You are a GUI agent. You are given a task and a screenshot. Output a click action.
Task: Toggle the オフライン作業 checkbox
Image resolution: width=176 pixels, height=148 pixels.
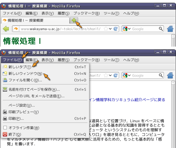[x=5, y=128]
